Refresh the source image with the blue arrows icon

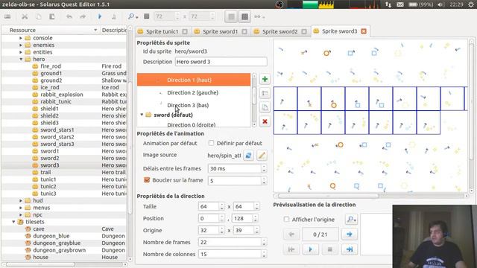click(x=248, y=156)
